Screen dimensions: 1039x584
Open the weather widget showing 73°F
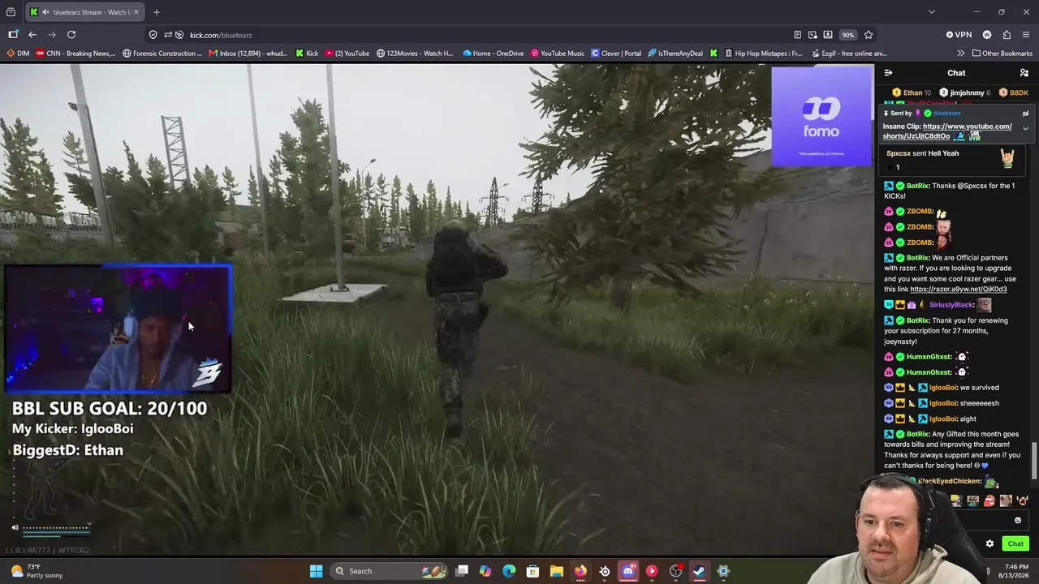click(37, 571)
